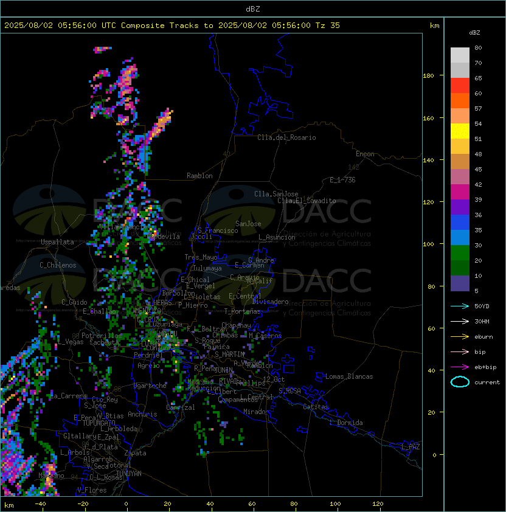The height and width of the screenshot is (512, 506).
Task: Select the royal blue 36–35 dBZ swatch
Action: tap(460, 222)
